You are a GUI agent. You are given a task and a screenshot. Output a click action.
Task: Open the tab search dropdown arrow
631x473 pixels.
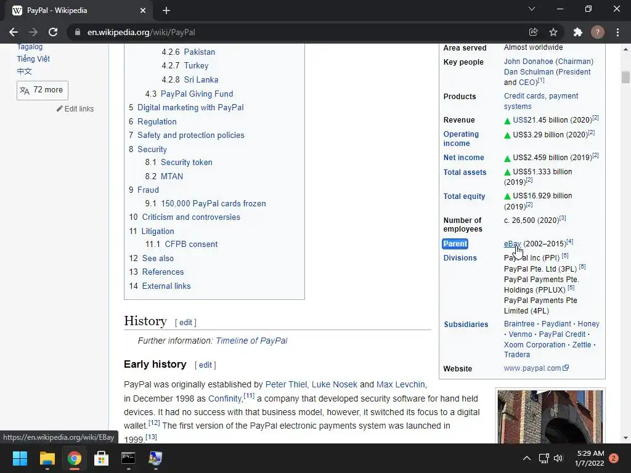(x=532, y=9)
